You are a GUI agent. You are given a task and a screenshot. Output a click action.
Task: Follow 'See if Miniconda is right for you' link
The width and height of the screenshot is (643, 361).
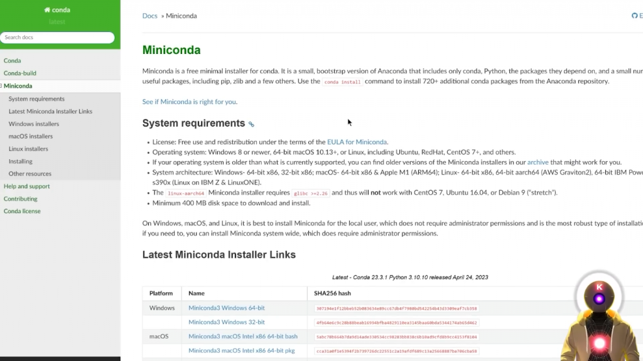[189, 102]
